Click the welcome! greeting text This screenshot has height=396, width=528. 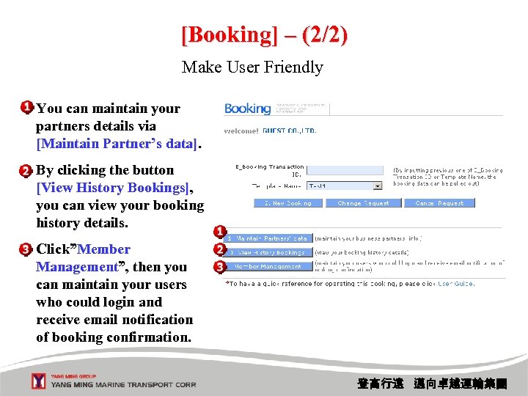pos(241,131)
